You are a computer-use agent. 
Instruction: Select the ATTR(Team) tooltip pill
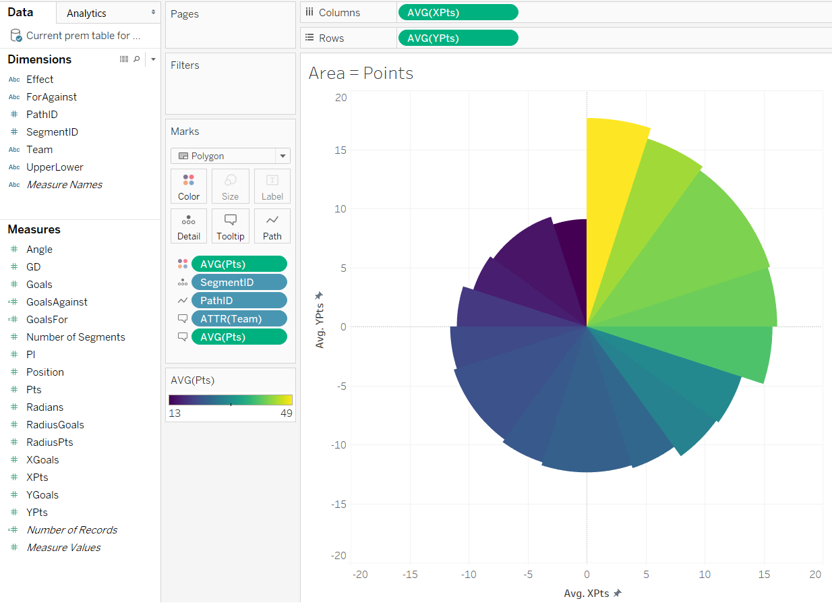tap(239, 318)
